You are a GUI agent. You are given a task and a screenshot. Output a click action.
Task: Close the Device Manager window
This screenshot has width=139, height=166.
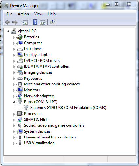point(129,4)
